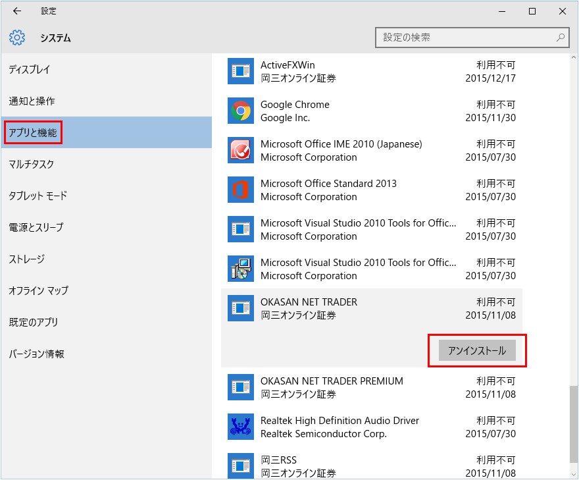Viewport: 579px width, 480px height.
Task: Maximize the 設定 window
Action: pos(532,11)
